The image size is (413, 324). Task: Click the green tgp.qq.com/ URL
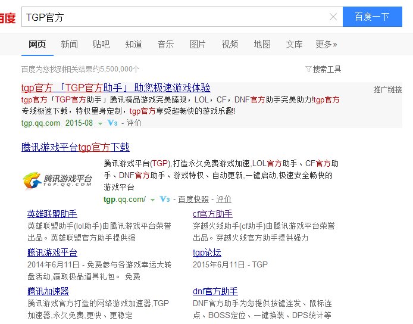click(x=124, y=200)
